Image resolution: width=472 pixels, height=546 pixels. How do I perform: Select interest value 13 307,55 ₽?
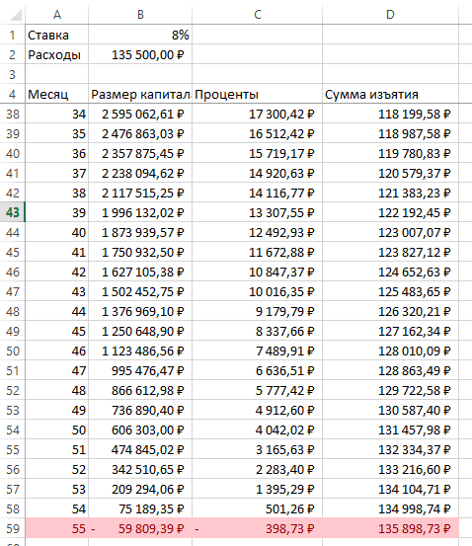(x=257, y=212)
